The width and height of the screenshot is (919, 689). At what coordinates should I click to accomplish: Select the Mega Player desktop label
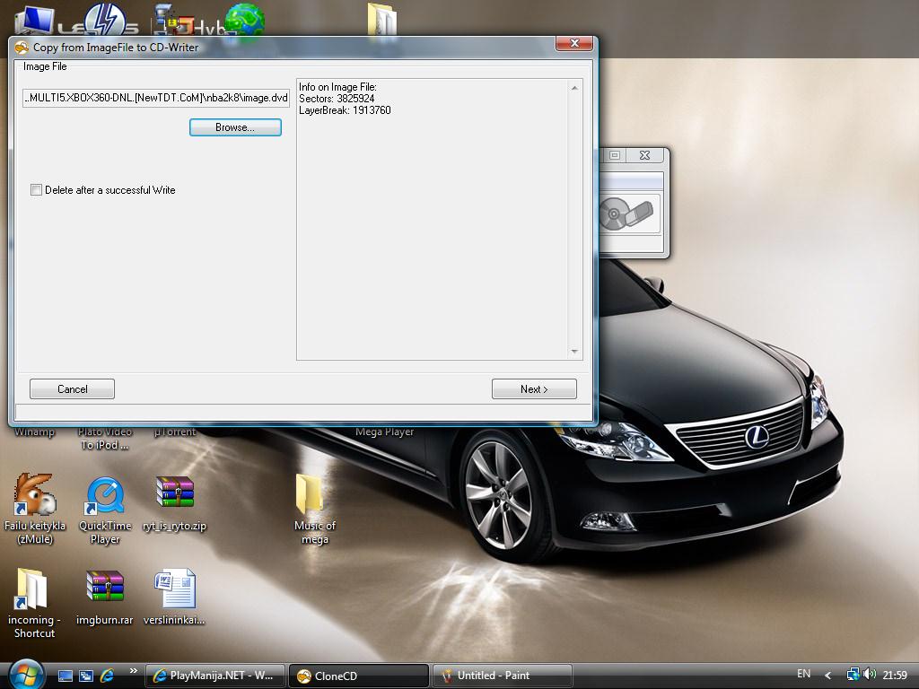coord(384,432)
